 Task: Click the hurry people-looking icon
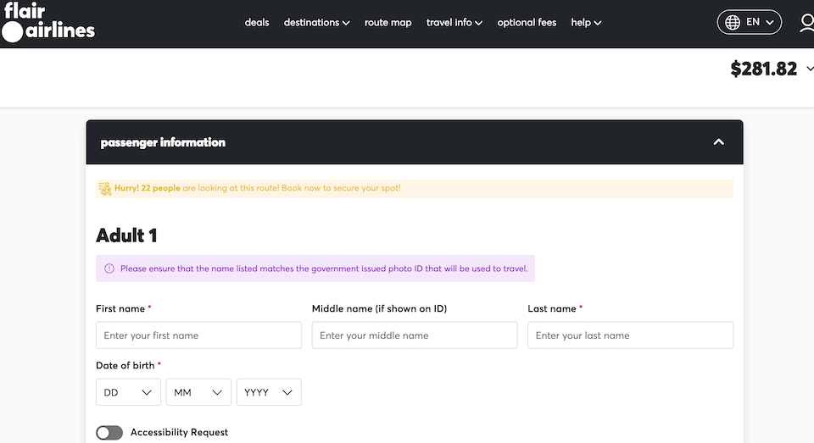tap(105, 189)
